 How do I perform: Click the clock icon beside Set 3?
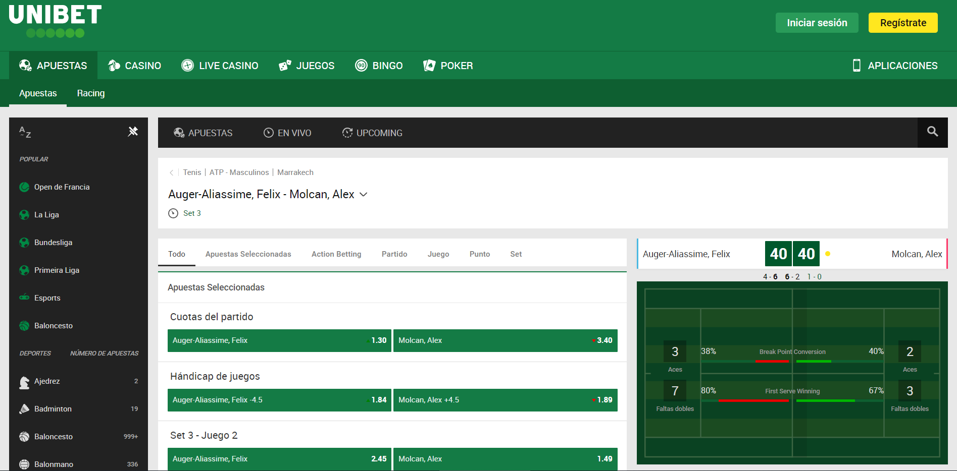(173, 213)
